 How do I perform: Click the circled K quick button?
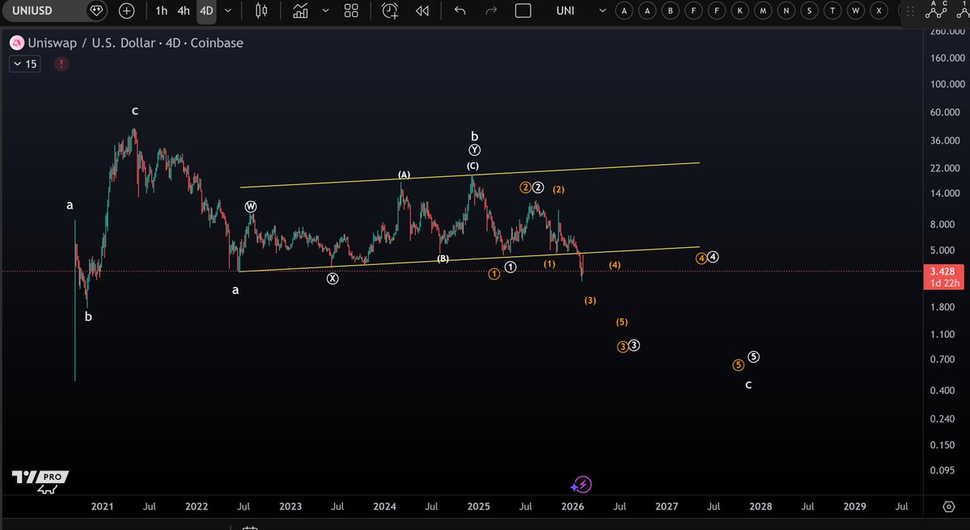[x=740, y=11]
